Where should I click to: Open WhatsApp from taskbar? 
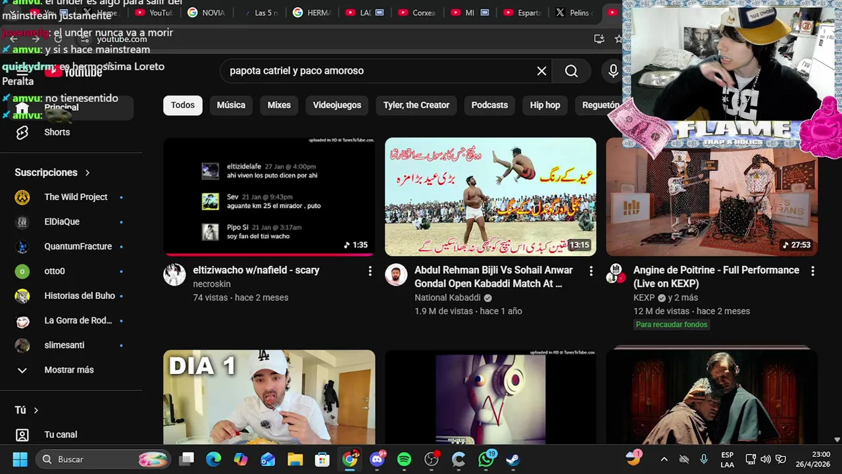pos(486,459)
